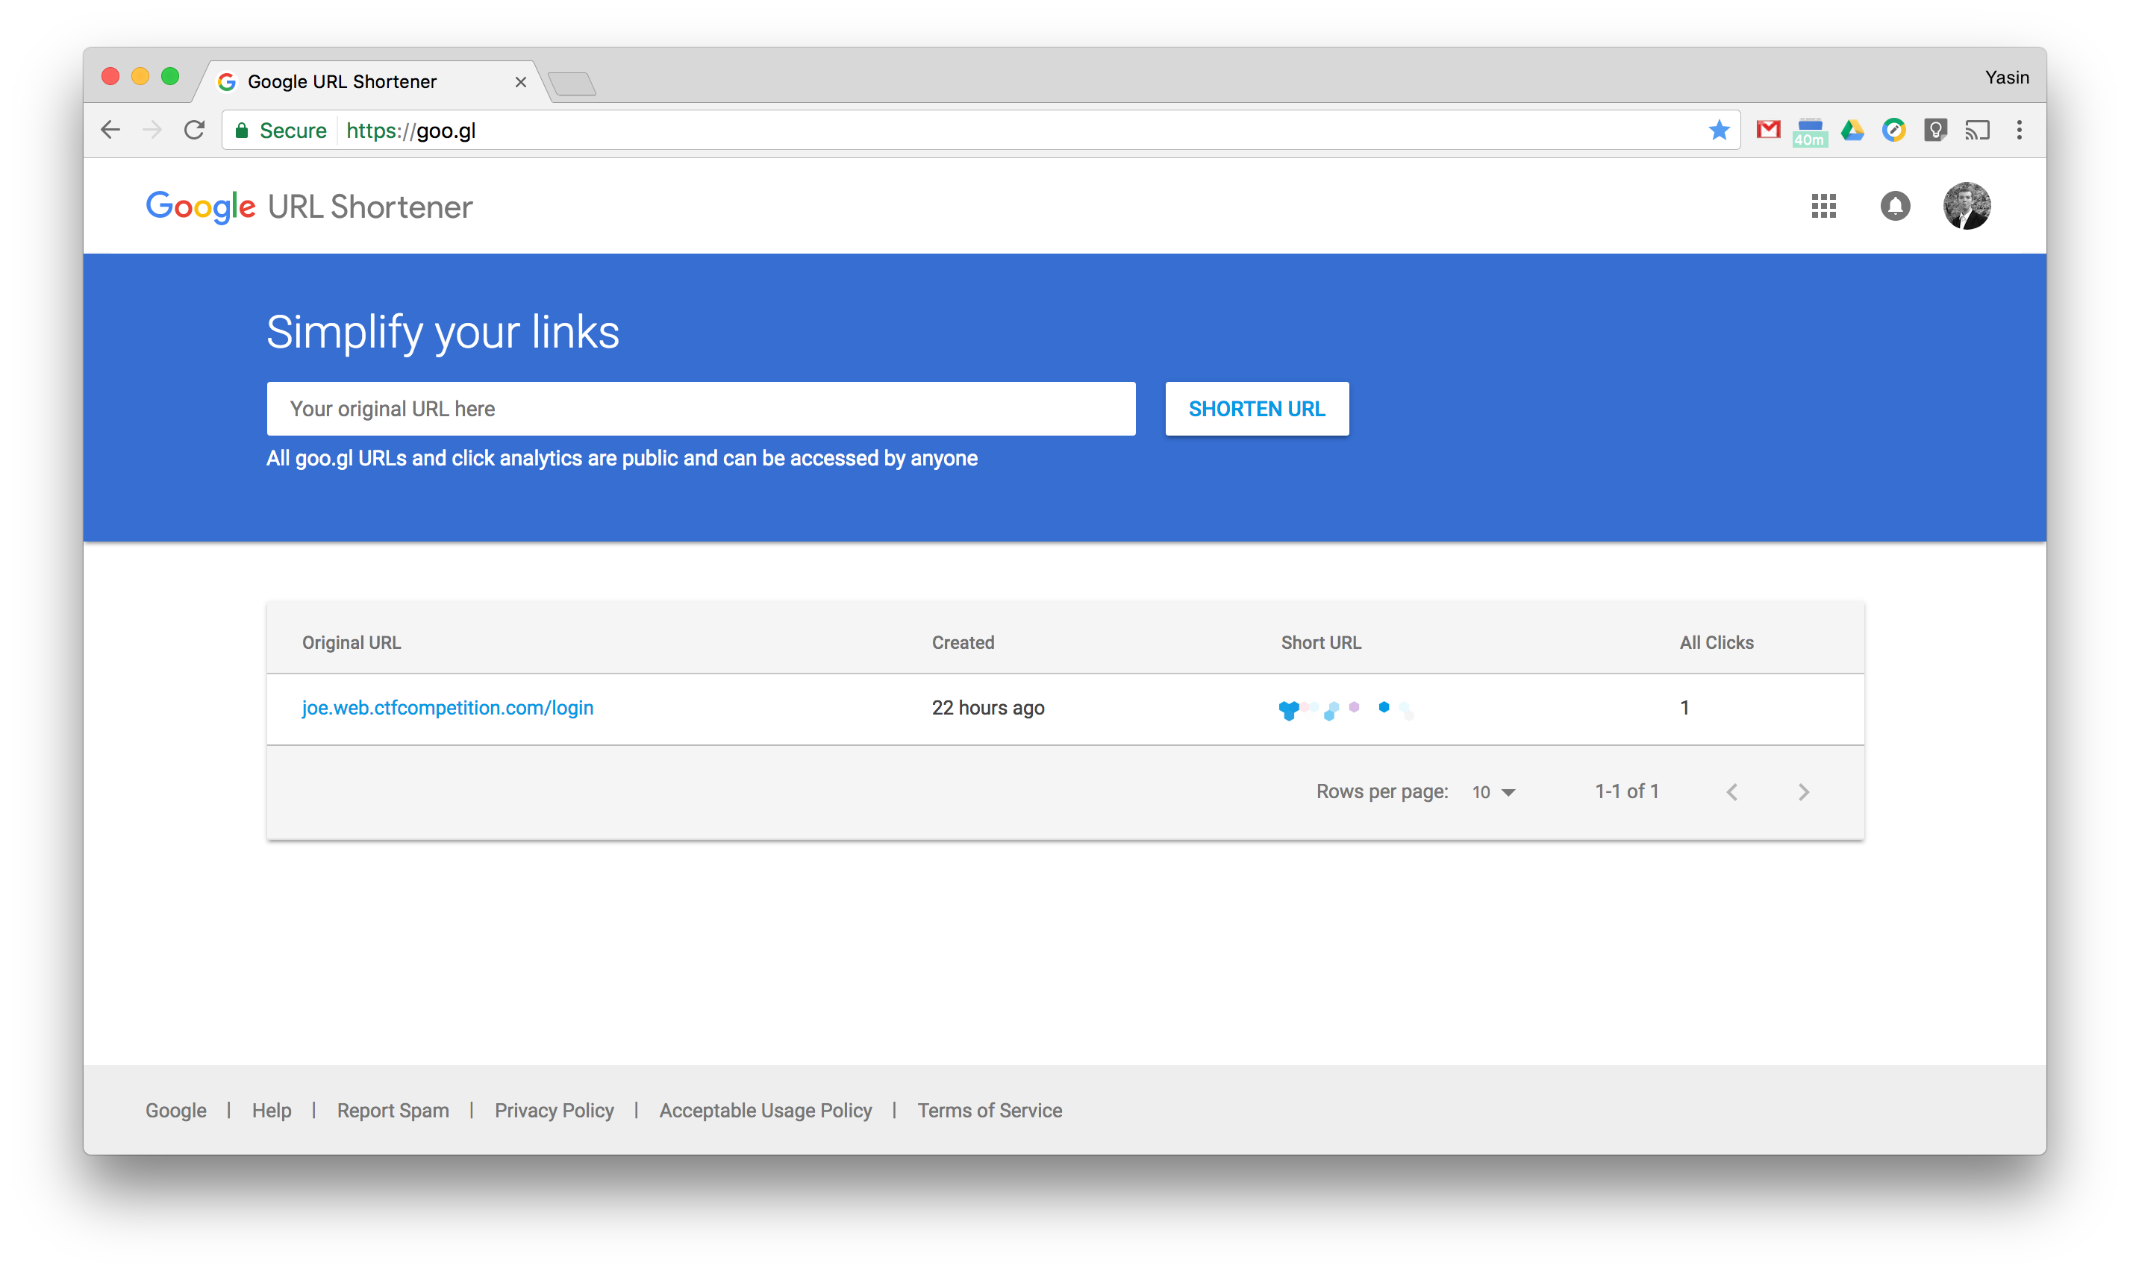Screen dimensions: 2130x1274
Task: Open joe.web.ctfcompetition.com/login link
Action: [448, 707]
